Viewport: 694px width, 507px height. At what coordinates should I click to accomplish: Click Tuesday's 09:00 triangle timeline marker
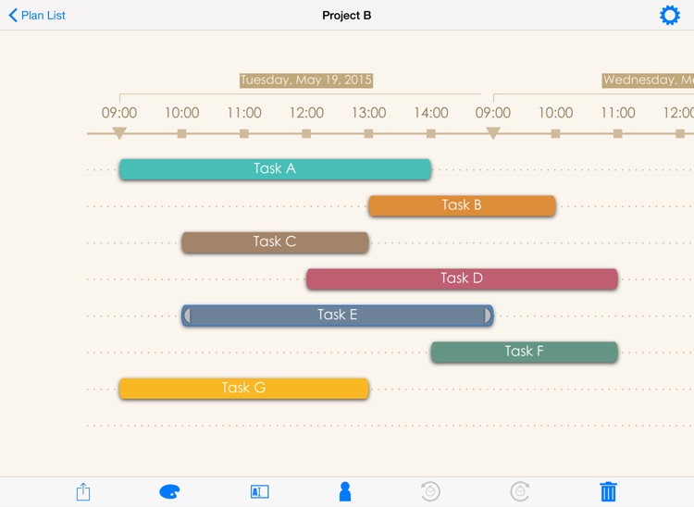pyautogui.click(x=119, y=134)
